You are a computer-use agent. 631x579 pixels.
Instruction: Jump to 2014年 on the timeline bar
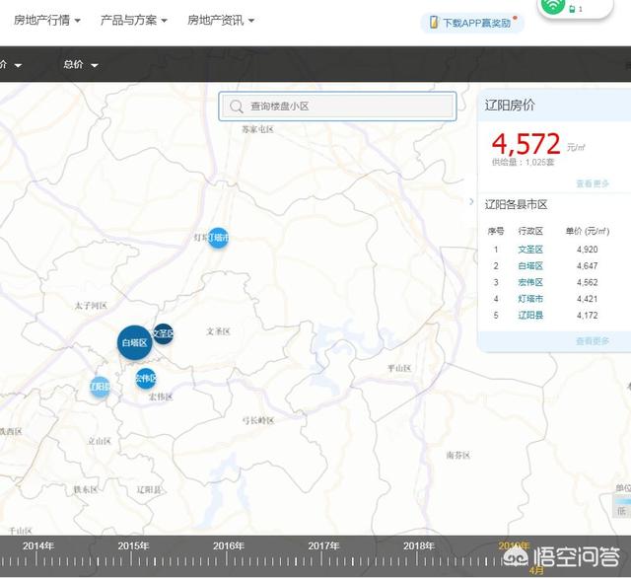[38, 545]
